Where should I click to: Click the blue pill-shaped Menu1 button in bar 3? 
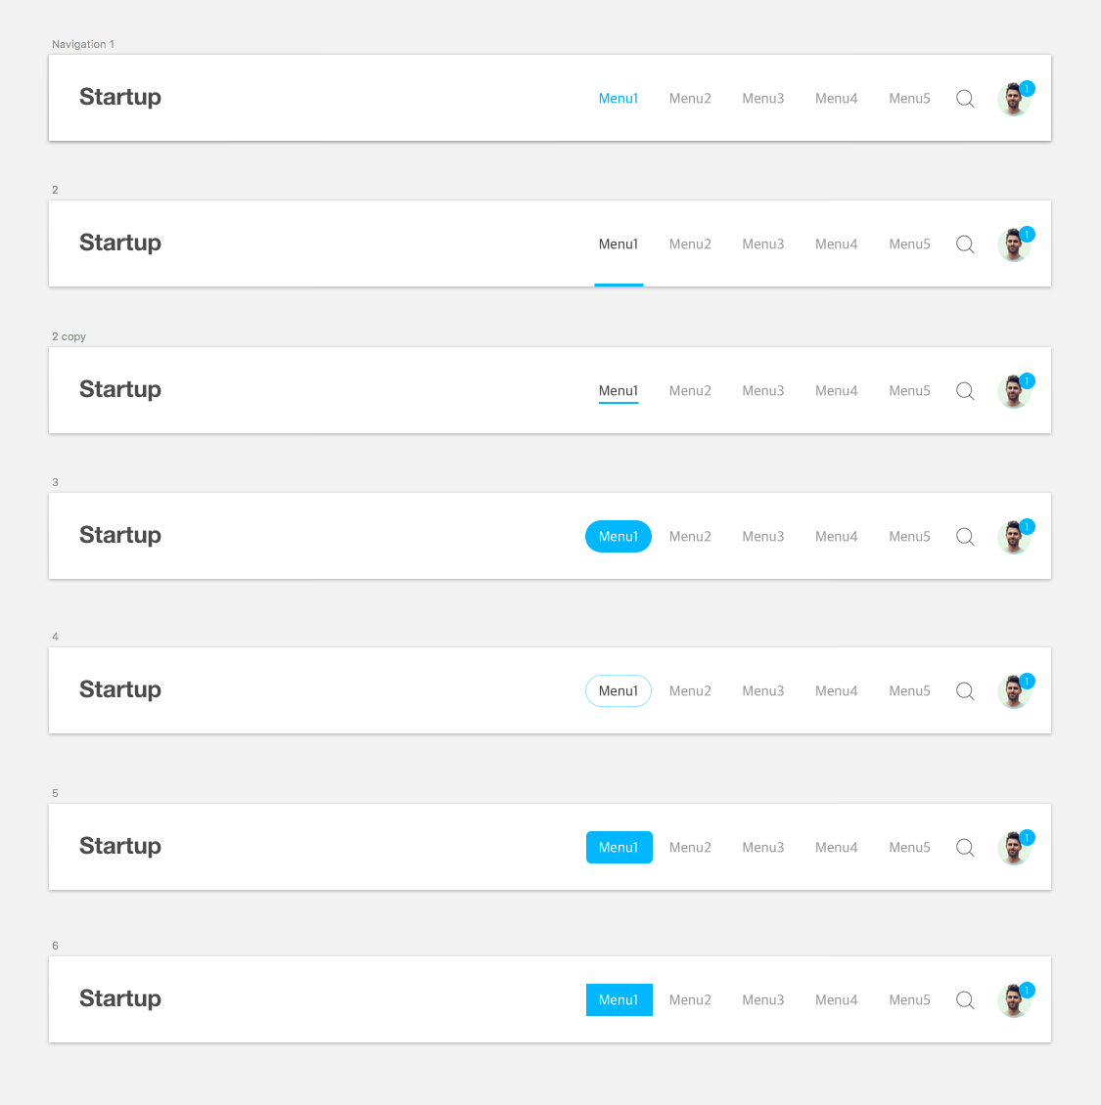(619, 537)
